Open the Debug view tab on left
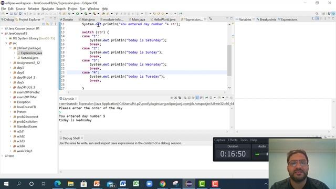The image size is (336, 189). pos(7,19)
